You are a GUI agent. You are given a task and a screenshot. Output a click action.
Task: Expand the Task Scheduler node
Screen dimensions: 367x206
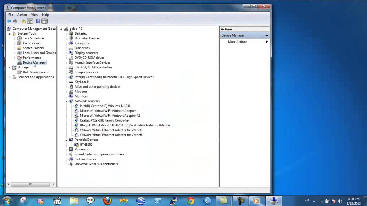point(15,39)
